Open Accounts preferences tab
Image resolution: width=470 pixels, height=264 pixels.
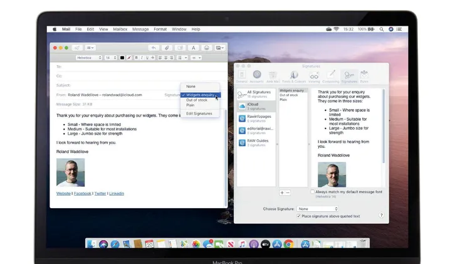point(256,77)
